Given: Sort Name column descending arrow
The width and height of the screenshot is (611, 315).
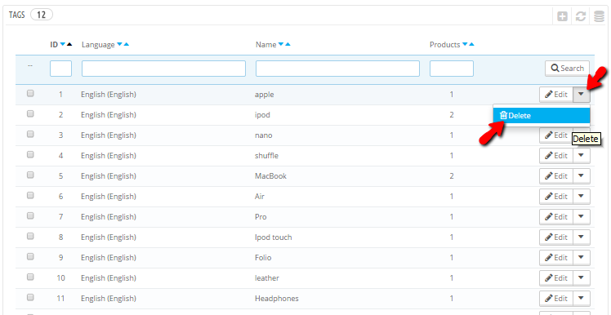Looking at the screenshot, I should pyautogui.click(x=281, y=45).
